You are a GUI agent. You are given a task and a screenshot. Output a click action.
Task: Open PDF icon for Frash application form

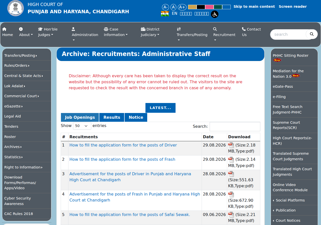pyautogui.click(x=231, y=159)
